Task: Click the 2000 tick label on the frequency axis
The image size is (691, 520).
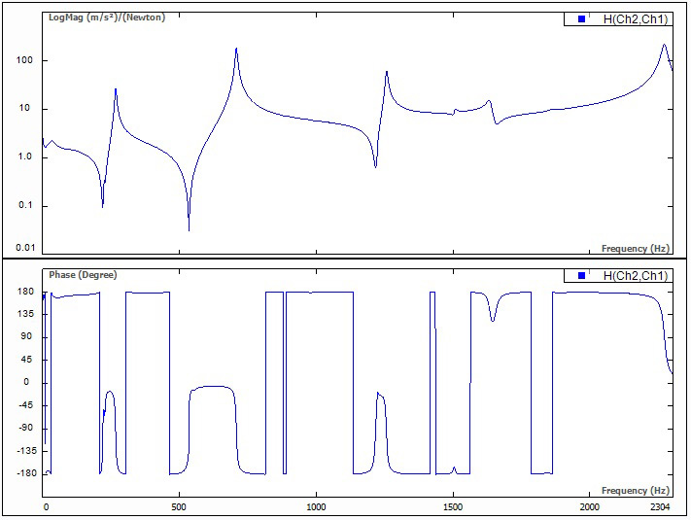Action: [590, 507]
